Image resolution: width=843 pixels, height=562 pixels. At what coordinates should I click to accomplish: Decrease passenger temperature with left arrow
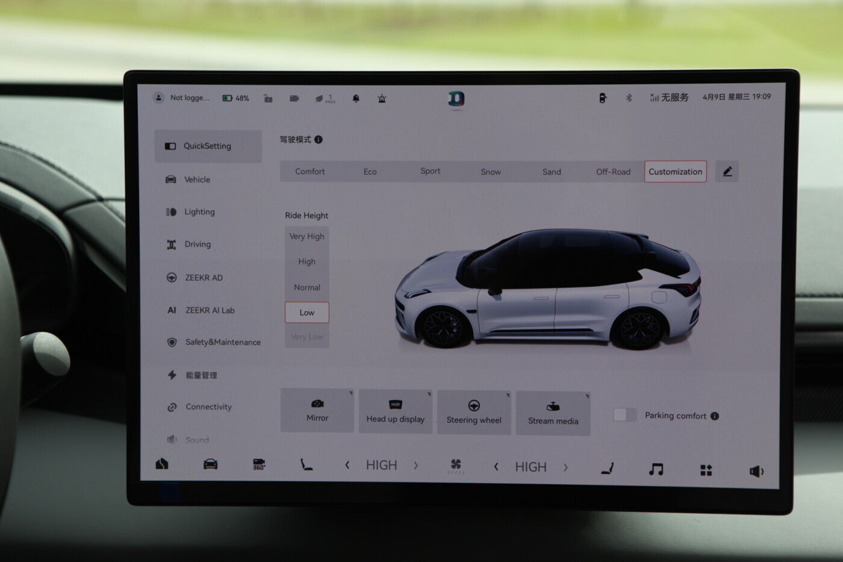point(496,467)
